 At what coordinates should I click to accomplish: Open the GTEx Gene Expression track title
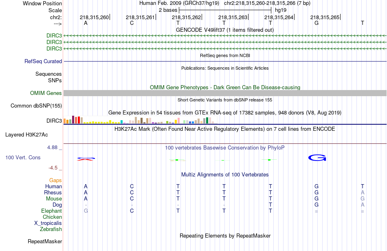225,113
